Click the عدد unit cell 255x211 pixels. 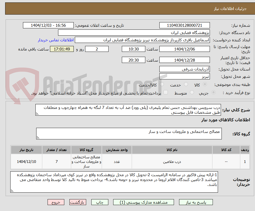[117, 162]
